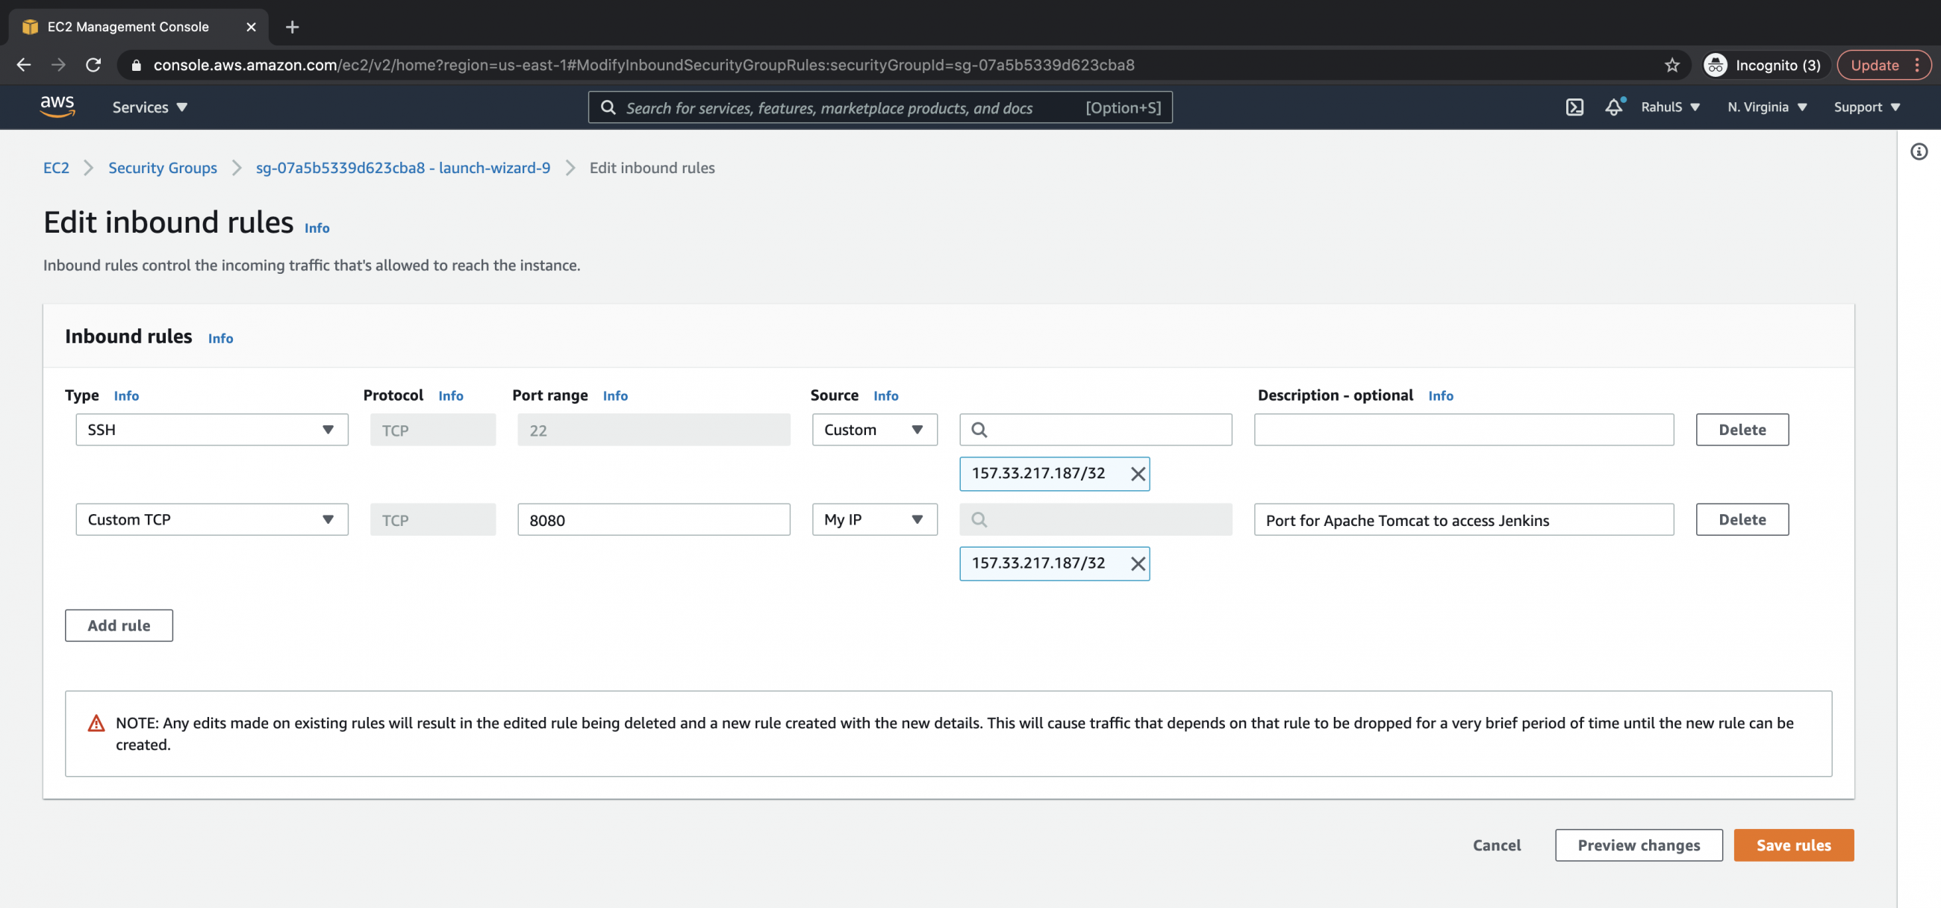The height and width of the screenshot is (908, 1941).
Task: Click the AWS logo to go home
Action: (x=57, y=107)
